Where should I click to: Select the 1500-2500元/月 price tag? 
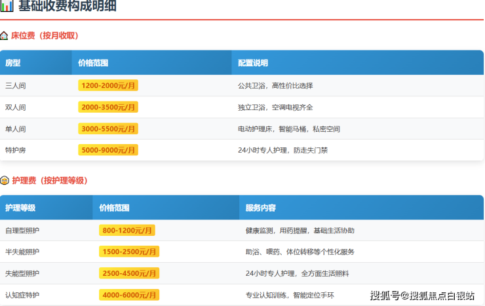pos(129,252)
